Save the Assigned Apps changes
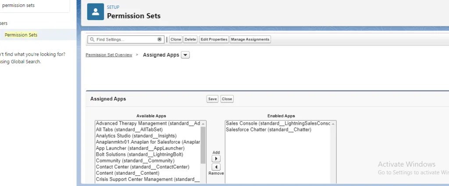 point(213,99)
